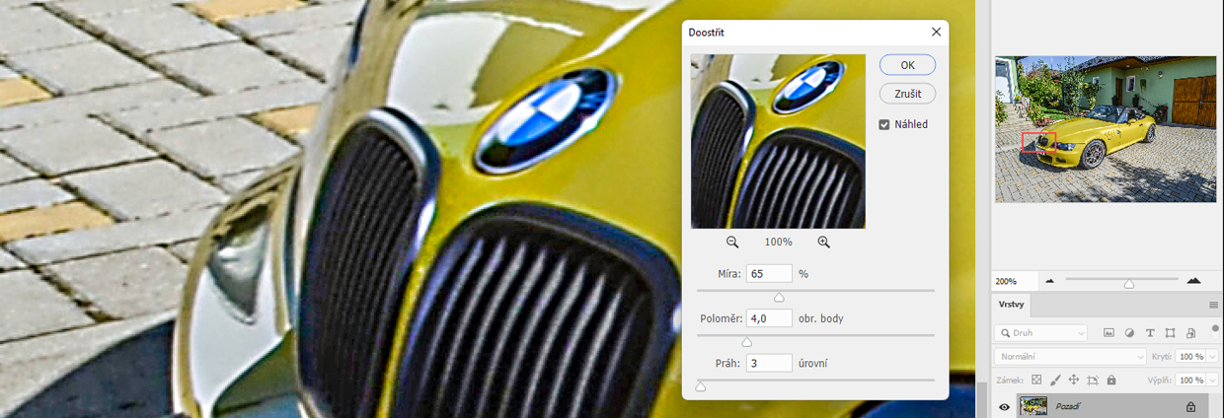Click the Výplň fill value field
1224x418 pixels.
pos(1190,380)
